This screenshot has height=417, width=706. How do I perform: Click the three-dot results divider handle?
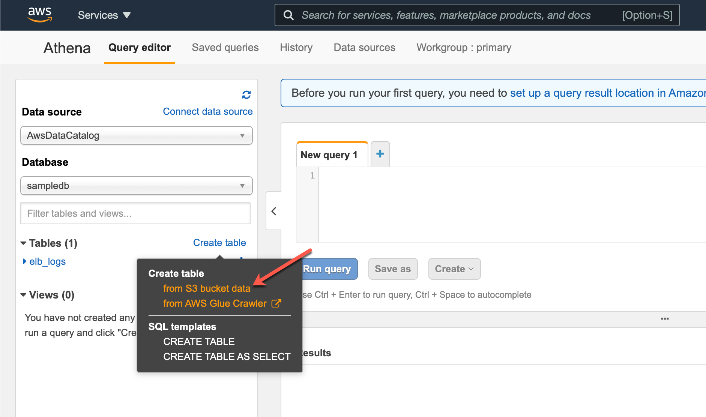665,319
